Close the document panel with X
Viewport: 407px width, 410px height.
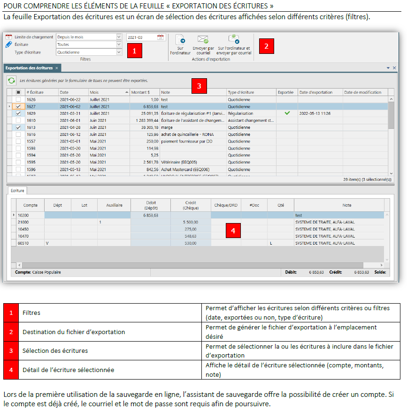click(394, 68)
